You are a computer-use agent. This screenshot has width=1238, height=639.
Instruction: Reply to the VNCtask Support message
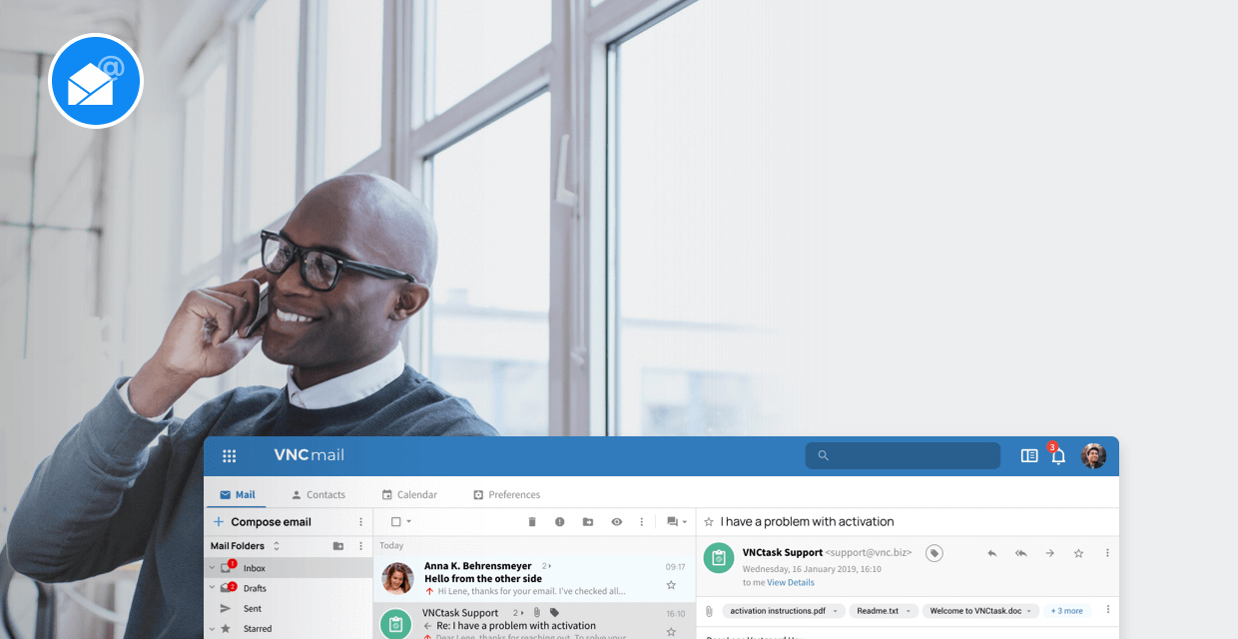[x=991, y=553]
